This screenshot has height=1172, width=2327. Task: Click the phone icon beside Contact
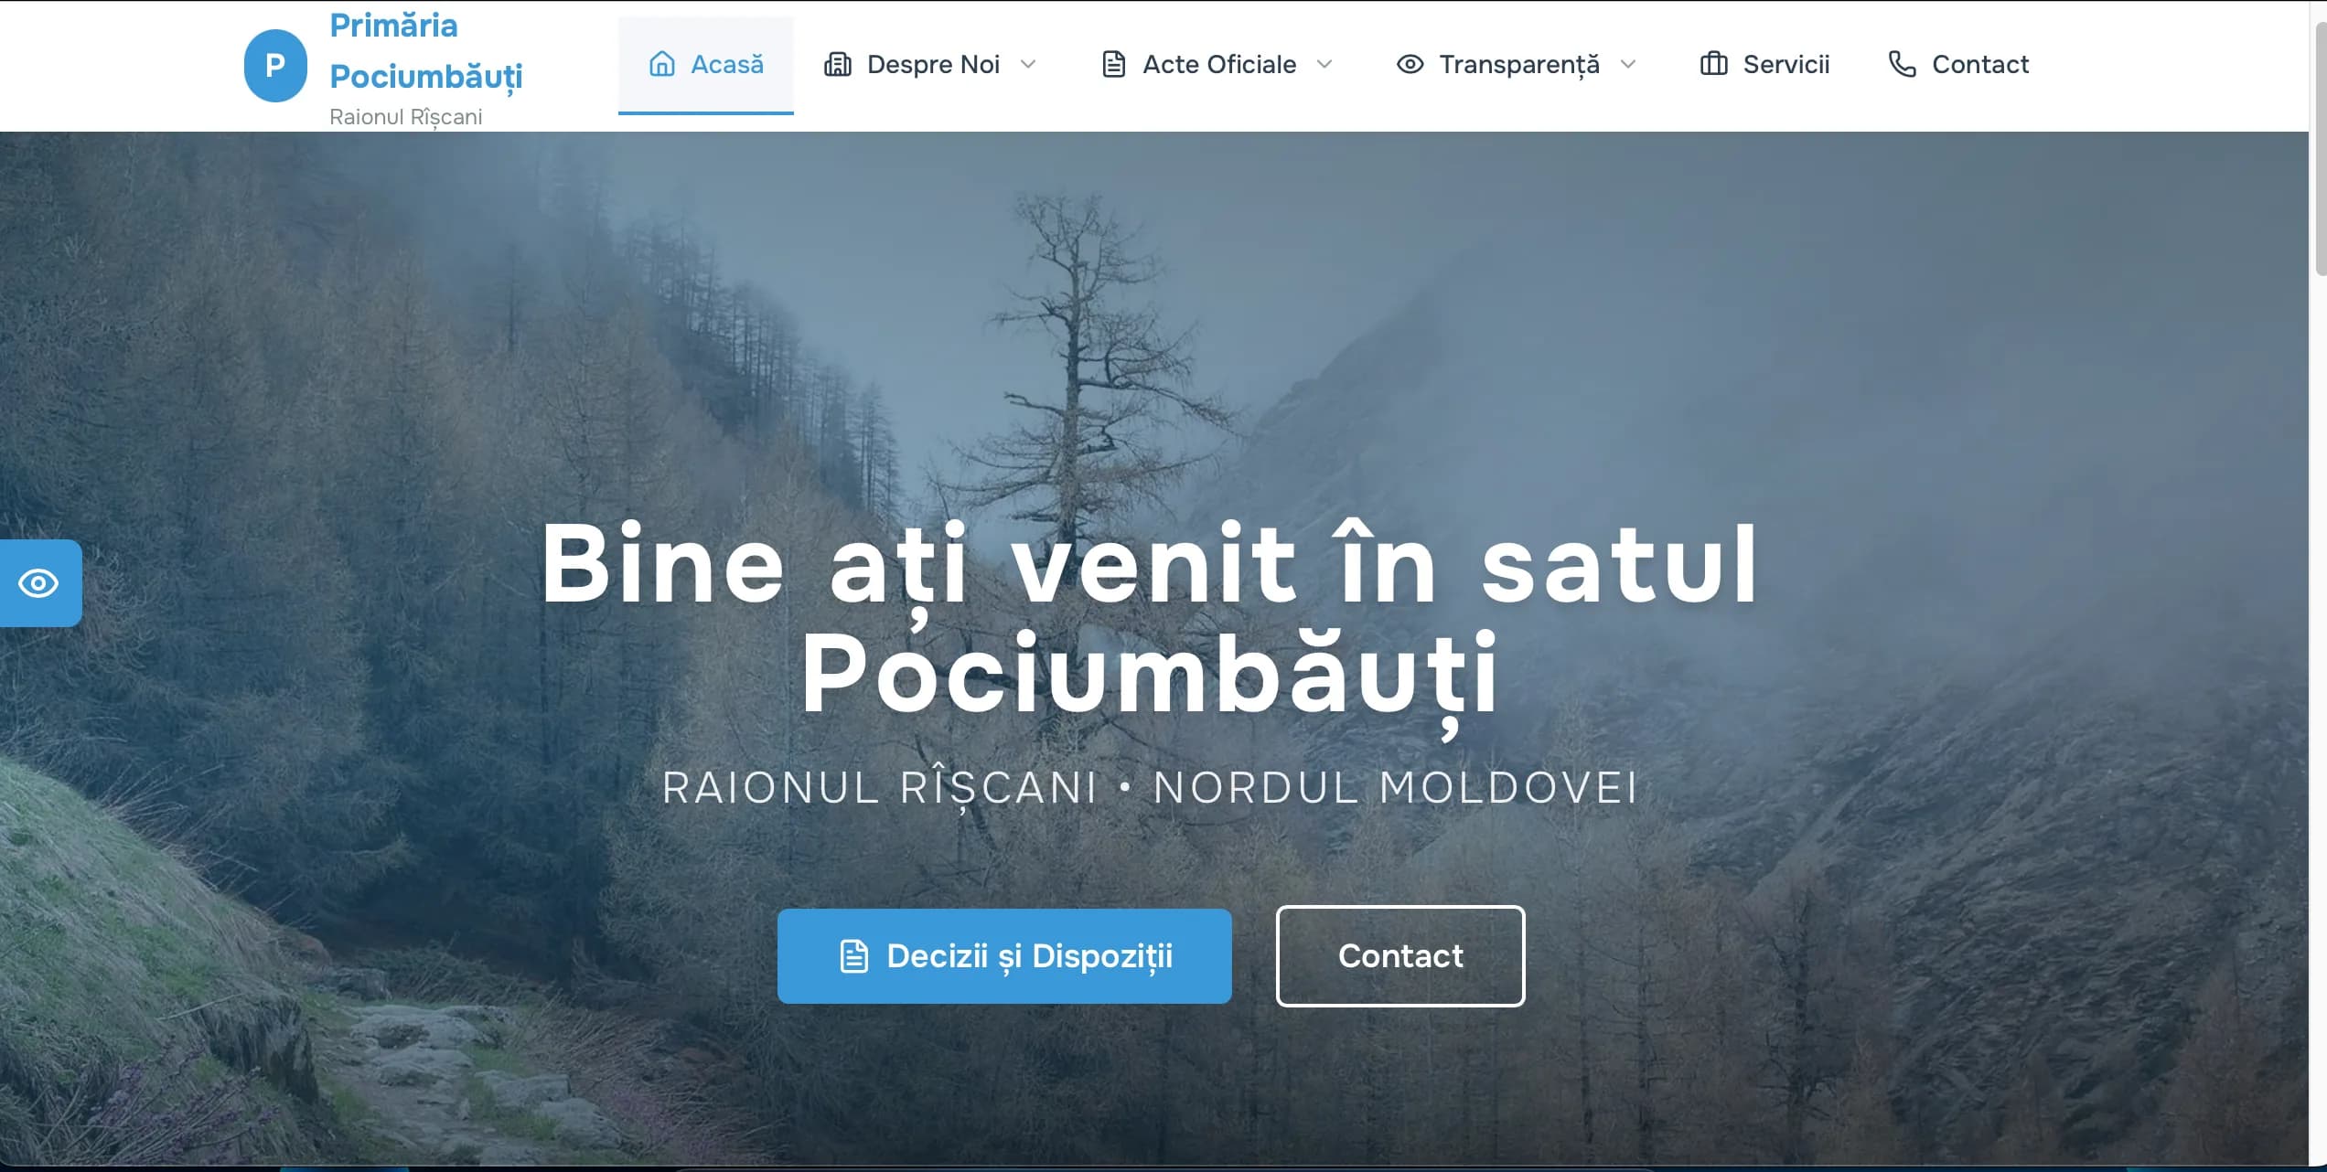pos(1902,64)
